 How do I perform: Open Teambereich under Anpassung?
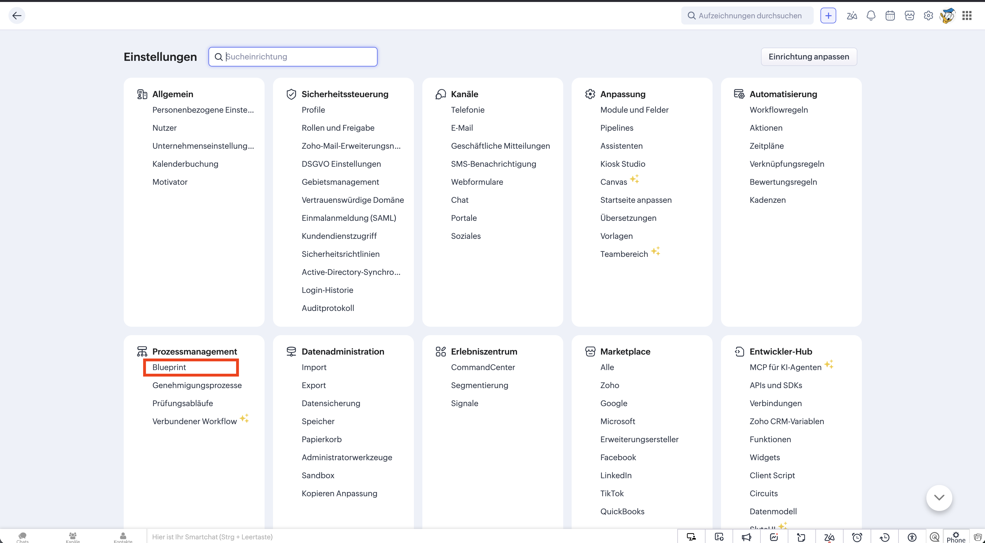[624, 254]
